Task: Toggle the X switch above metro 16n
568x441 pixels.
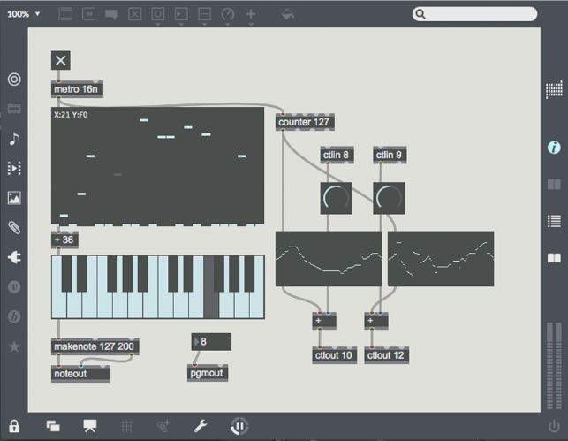Action: pyautogui.click(x=60, y=60)
